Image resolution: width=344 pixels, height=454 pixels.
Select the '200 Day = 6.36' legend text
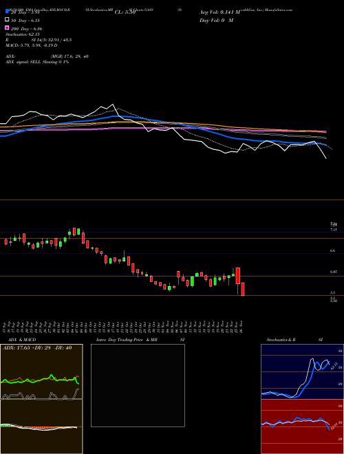[x=26, y=29]
